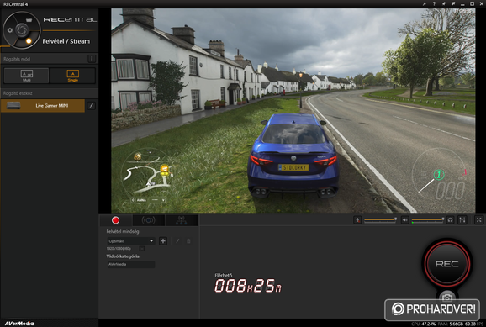The image size is (486, 327).
Task: Click the 1920x1080@60p resolution text
Action: click(119, 249)
